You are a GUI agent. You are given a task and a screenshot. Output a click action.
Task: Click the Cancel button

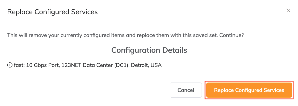click(186, 90)
